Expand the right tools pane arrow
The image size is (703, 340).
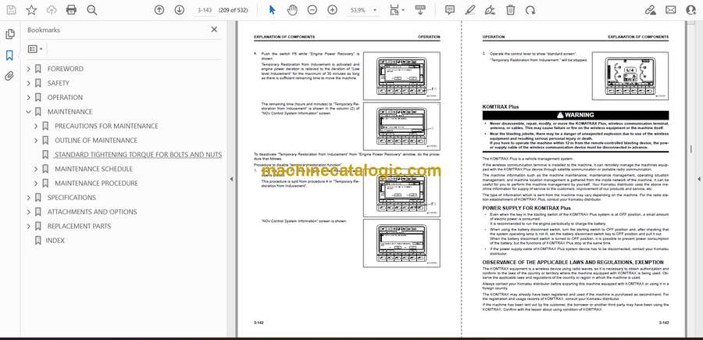click(x=698, y=179)
